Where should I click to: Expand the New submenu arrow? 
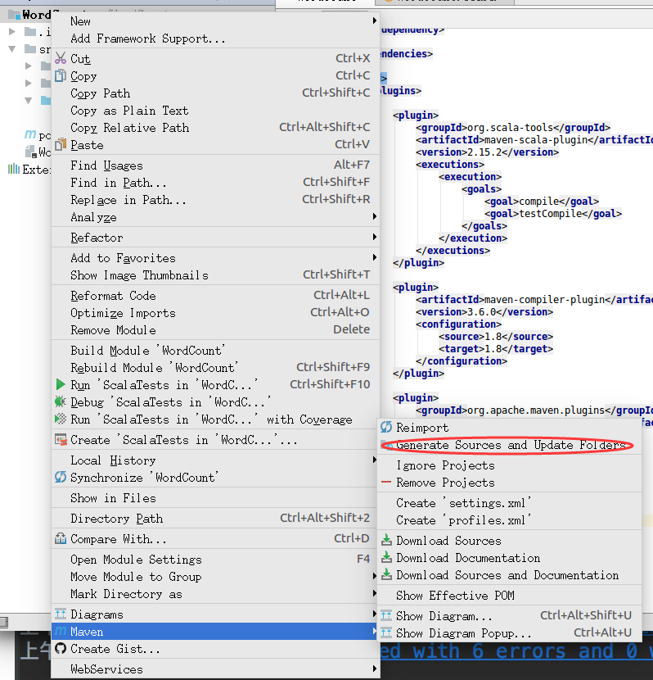coord(375,20)
